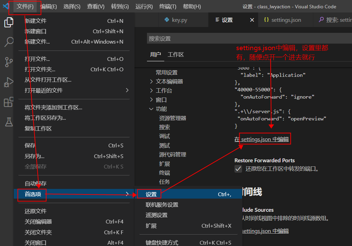The width and height of the screenshot is (352, 246).
Task: Select 联机服务设置 in submenu
Action: click(x=188, y=205)
